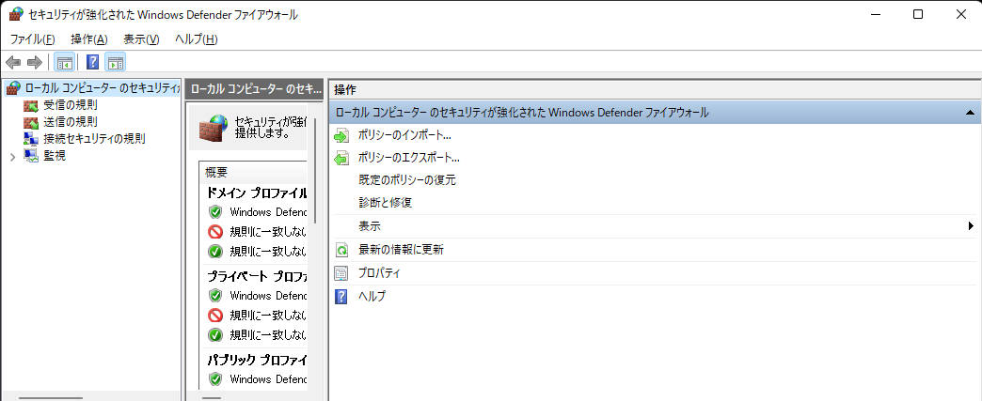The height and width of the screenshot is (401, 982).
Task: Click 診断と修復 action
Action: coord(385,203)
